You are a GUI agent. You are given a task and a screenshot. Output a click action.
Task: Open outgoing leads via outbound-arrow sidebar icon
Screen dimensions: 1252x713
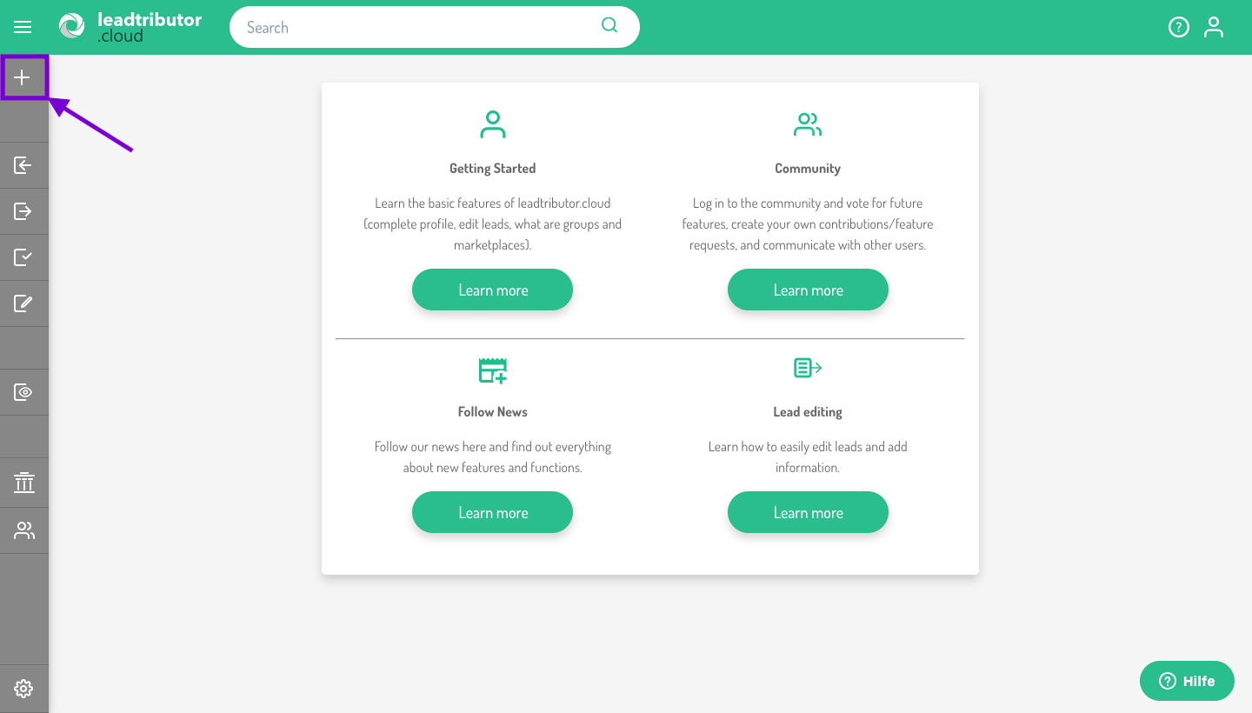click(x=23, y=211)
